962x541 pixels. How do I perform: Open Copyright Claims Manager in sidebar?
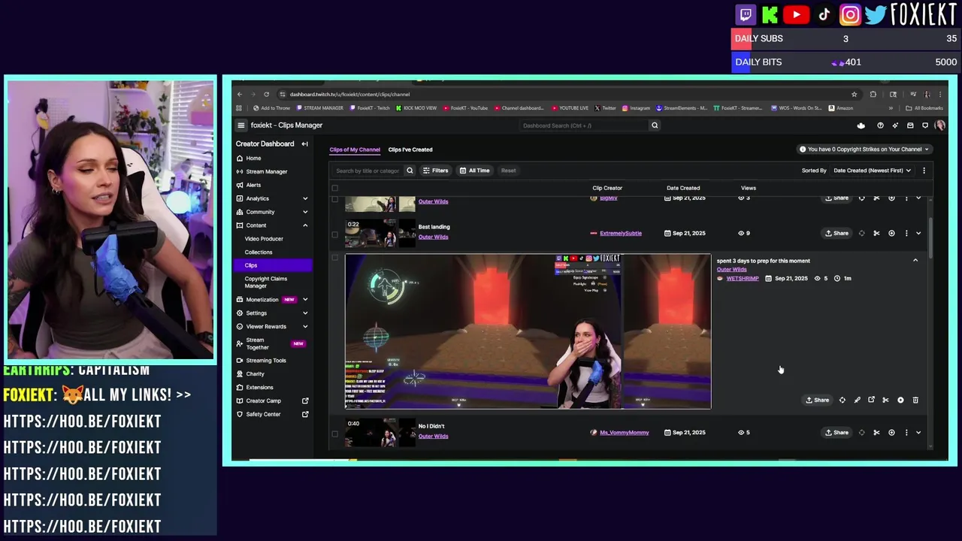click(x=266, y=283)
